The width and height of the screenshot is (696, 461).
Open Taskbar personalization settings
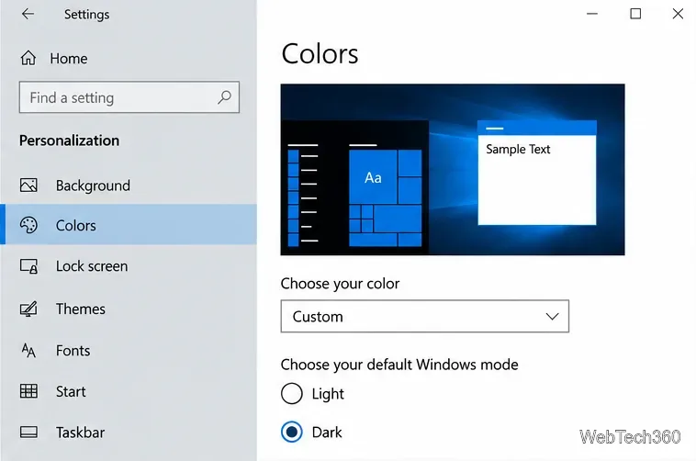pyautogui.click(x=129, y=433)
